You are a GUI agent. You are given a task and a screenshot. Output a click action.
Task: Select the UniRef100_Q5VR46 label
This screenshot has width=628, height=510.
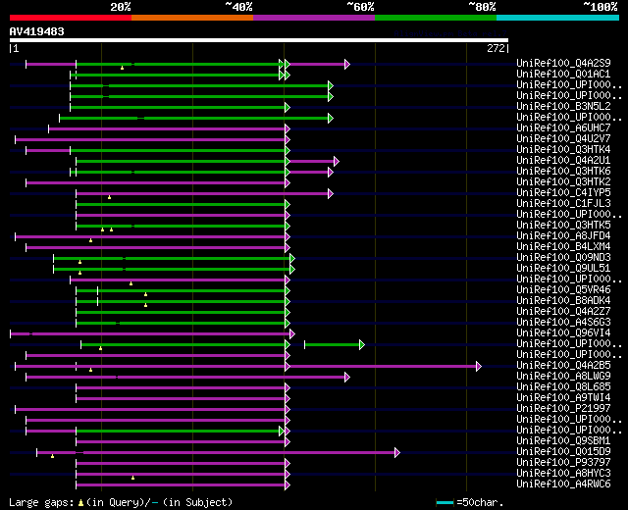[563, 290]
